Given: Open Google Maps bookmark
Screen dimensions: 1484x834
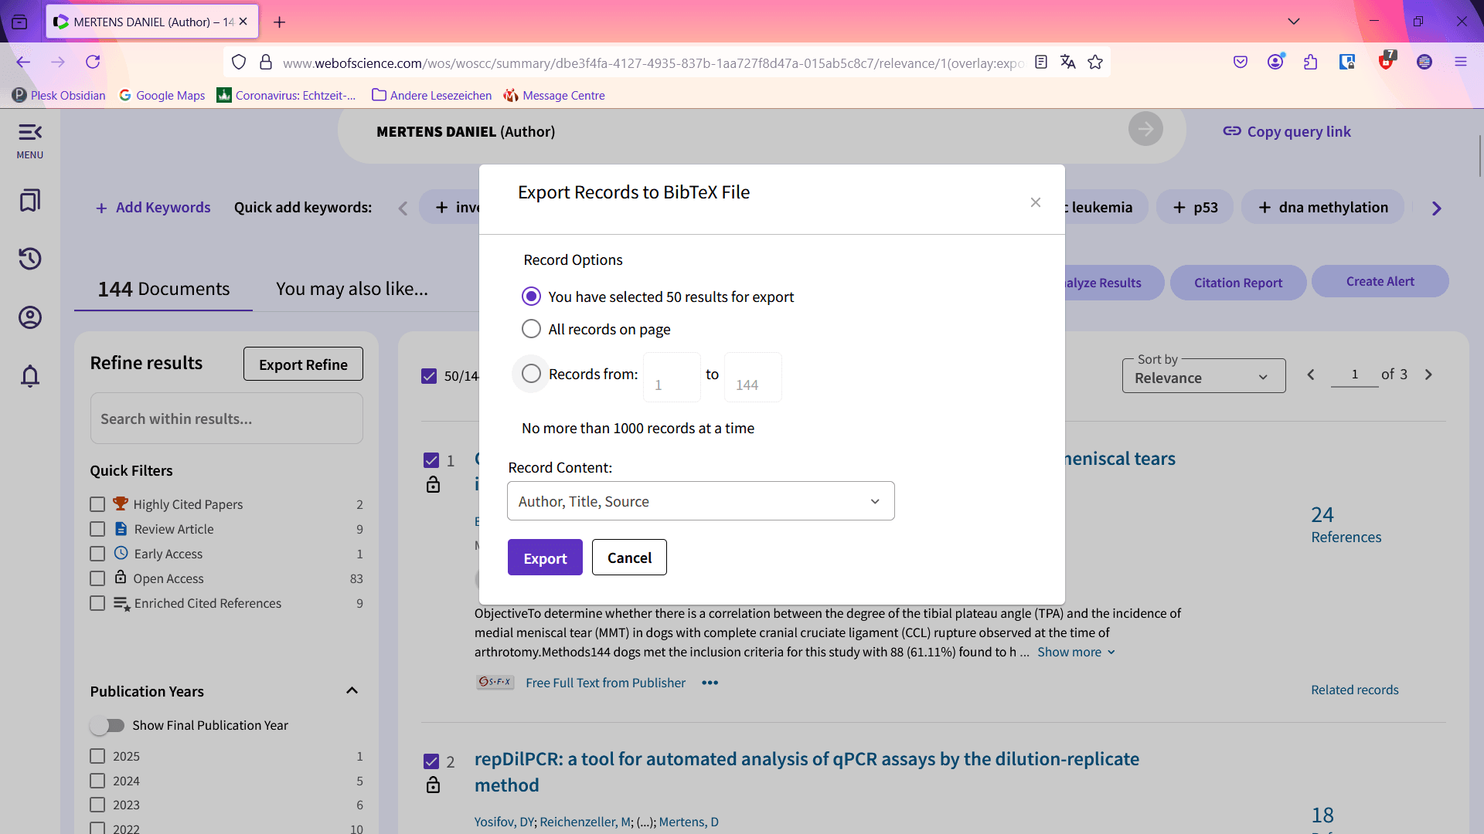Looking at the screenshot, I should 162,96.
